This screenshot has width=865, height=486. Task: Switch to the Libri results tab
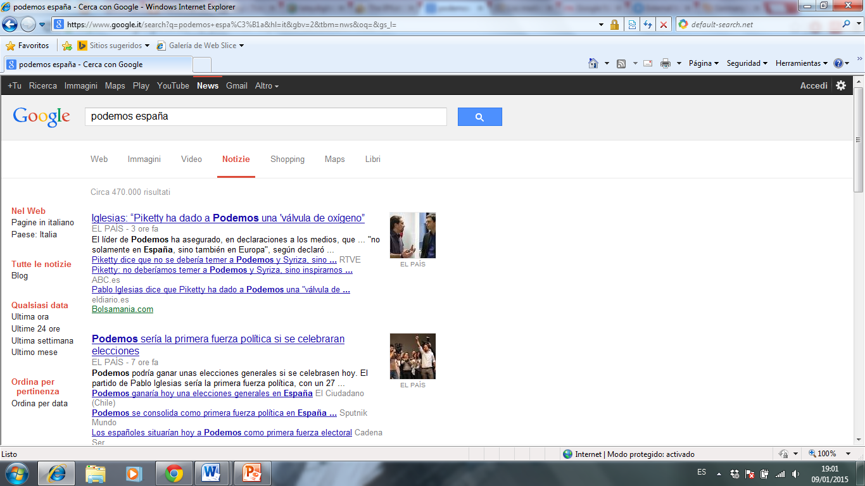373,159
